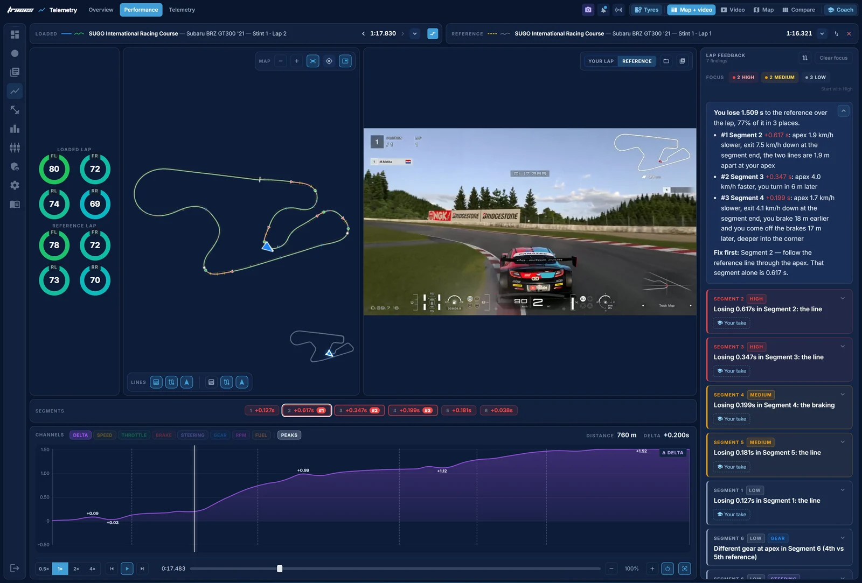Image resolution: width=862 pixels, height=583 pixels.
Task: Zoom in the map with plus
Action: [x=296, y=61]
